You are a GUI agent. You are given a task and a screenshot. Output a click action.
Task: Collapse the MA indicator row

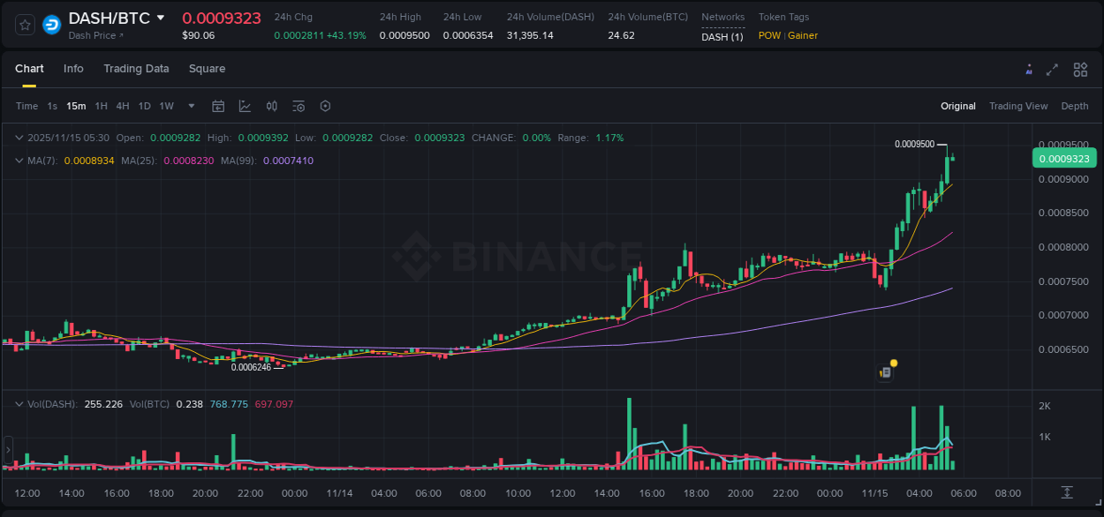click(19, 161)
